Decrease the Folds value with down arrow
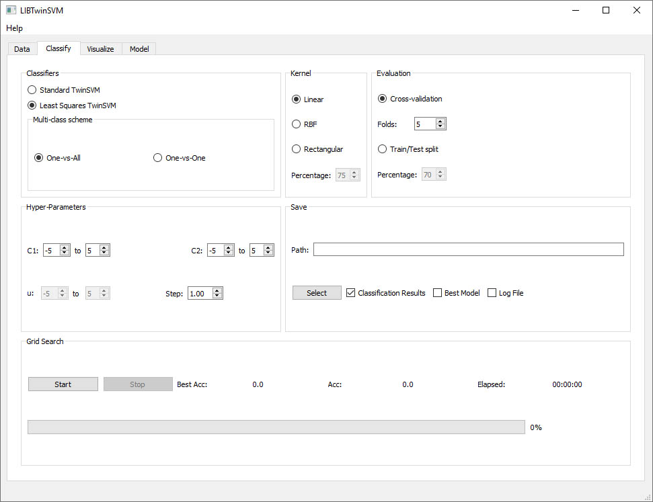653x502 pixels. 440,126
